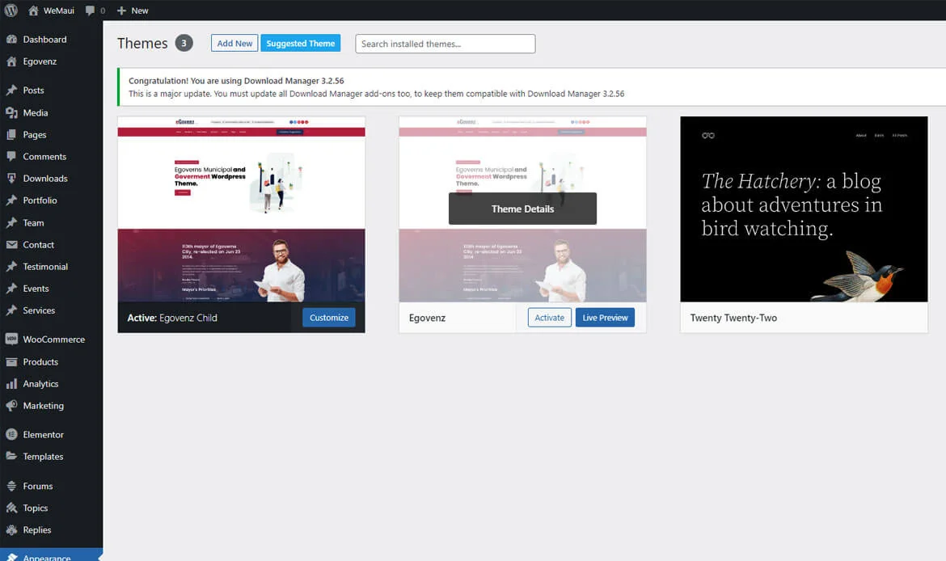
Task: Open the Elementor icon in sidebar
Action: pyautogui.click(x=11, y=435)
